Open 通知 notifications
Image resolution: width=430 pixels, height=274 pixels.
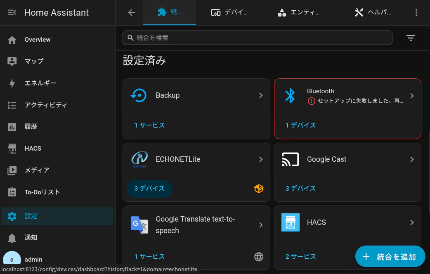[x=57, y=238]
